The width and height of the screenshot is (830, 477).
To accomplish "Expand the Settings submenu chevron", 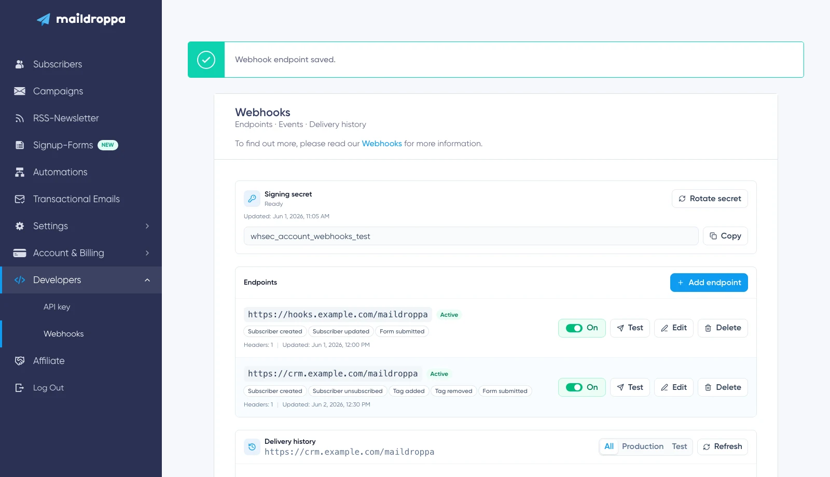I will pos(147,226).
